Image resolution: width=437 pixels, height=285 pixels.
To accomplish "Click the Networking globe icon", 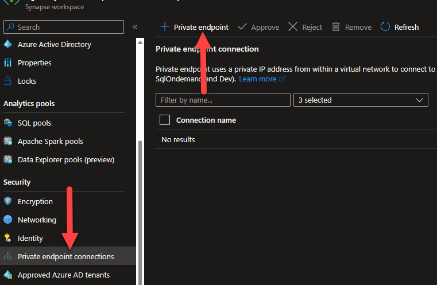I will click(x=8, y=220).
